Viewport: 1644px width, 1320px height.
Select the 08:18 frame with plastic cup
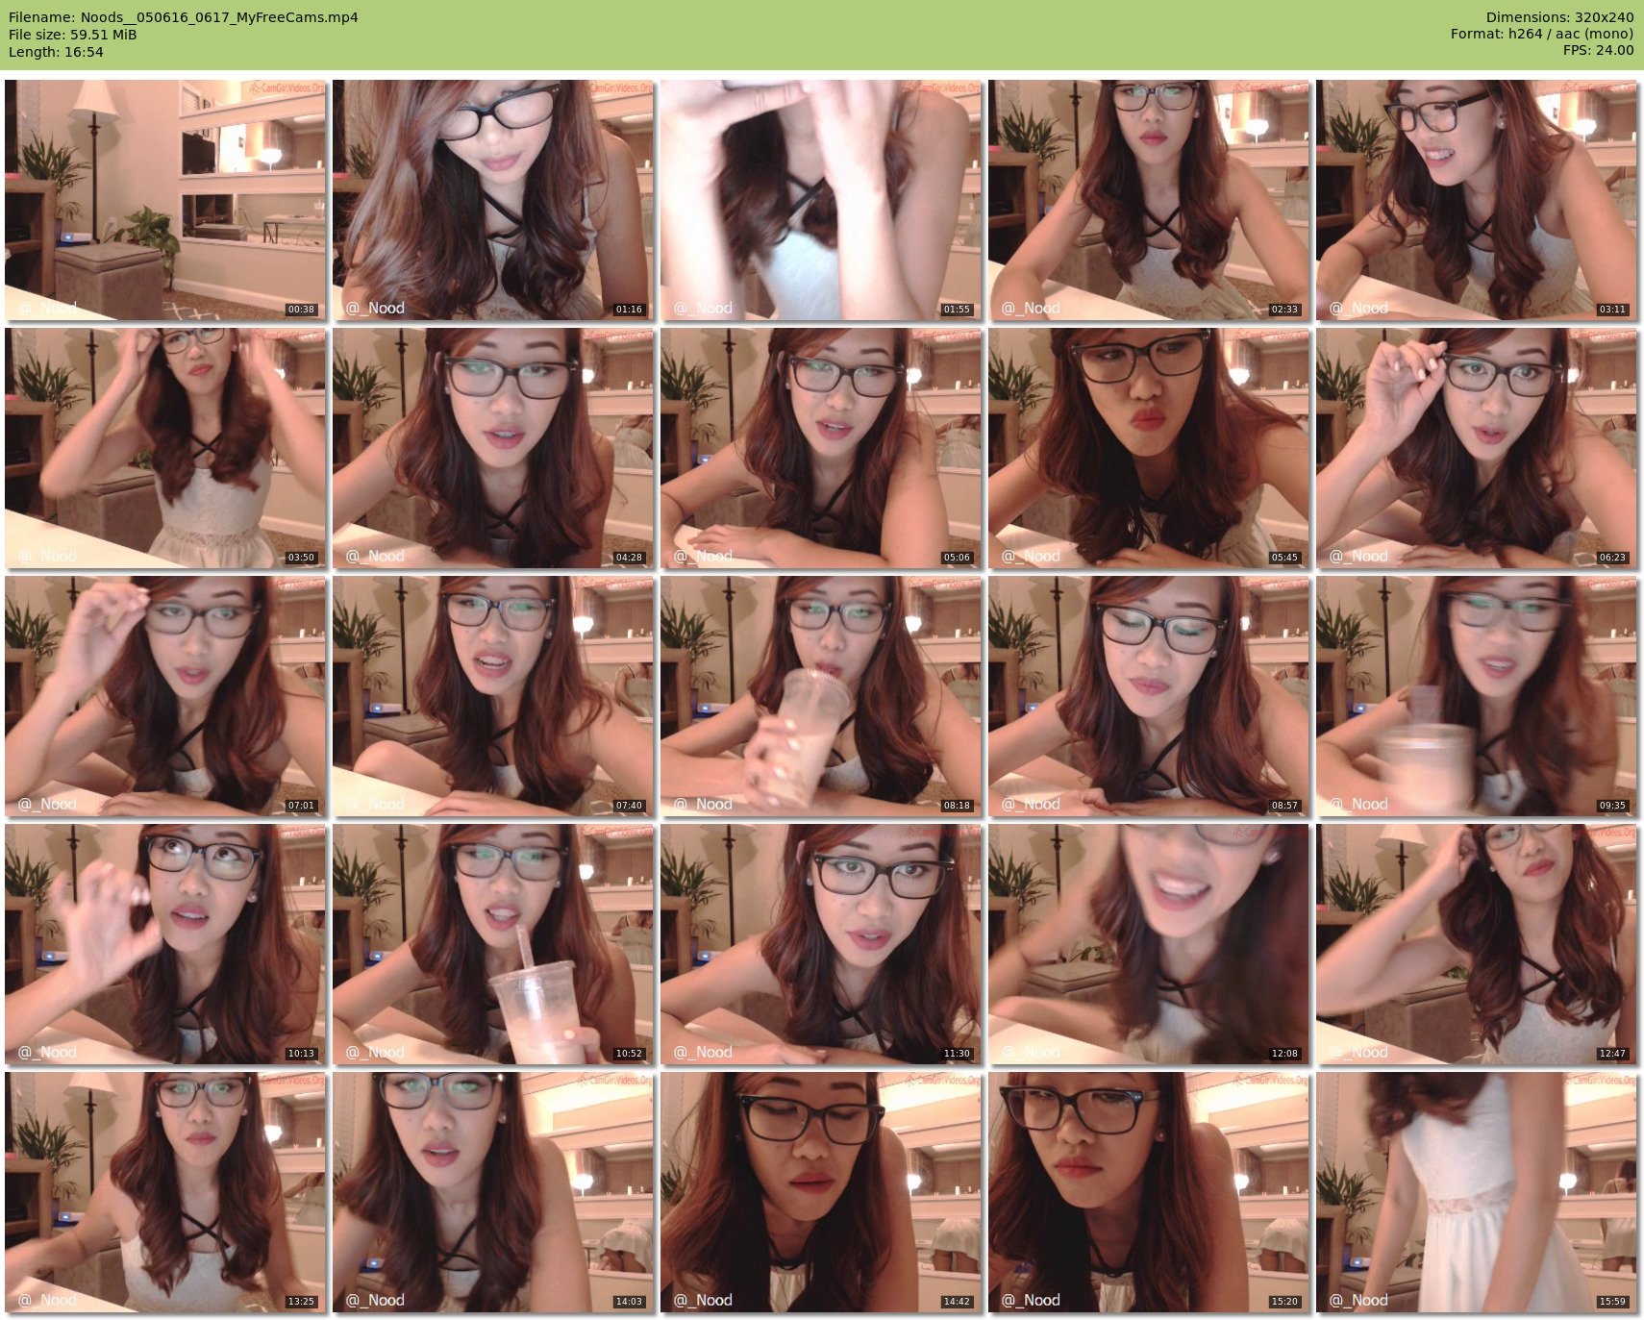pos(821,696)
